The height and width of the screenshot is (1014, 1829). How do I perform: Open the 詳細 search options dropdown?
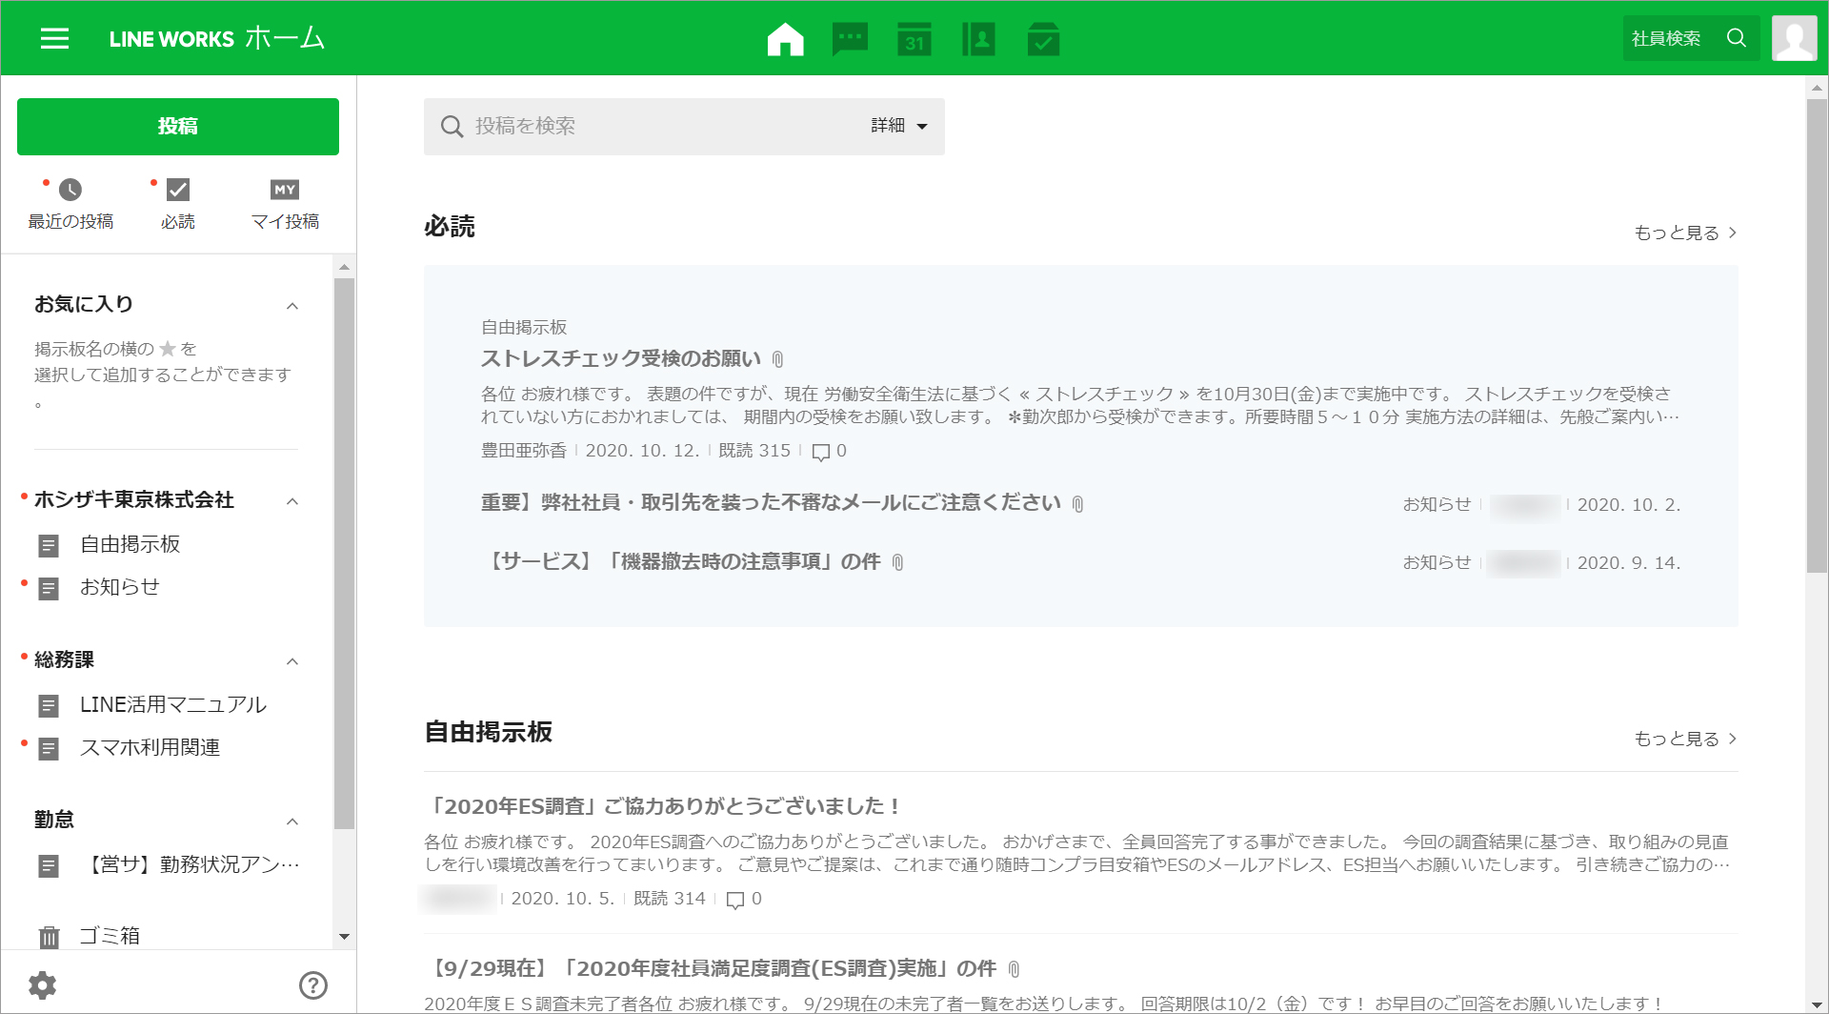pos(898,126)
